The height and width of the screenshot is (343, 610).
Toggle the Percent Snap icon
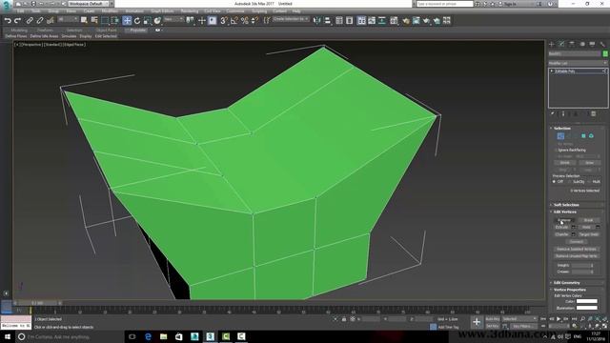[244, 21]
